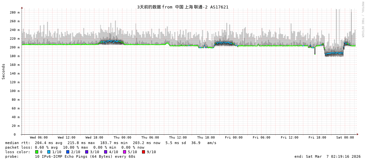
Task: Click the Wed 06:00 time axis label
Action: tap(39, 138)
